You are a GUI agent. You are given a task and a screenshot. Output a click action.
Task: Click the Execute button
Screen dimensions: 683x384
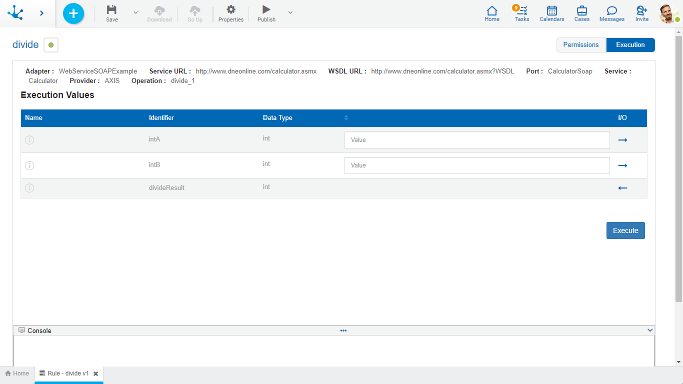[625, 230]
